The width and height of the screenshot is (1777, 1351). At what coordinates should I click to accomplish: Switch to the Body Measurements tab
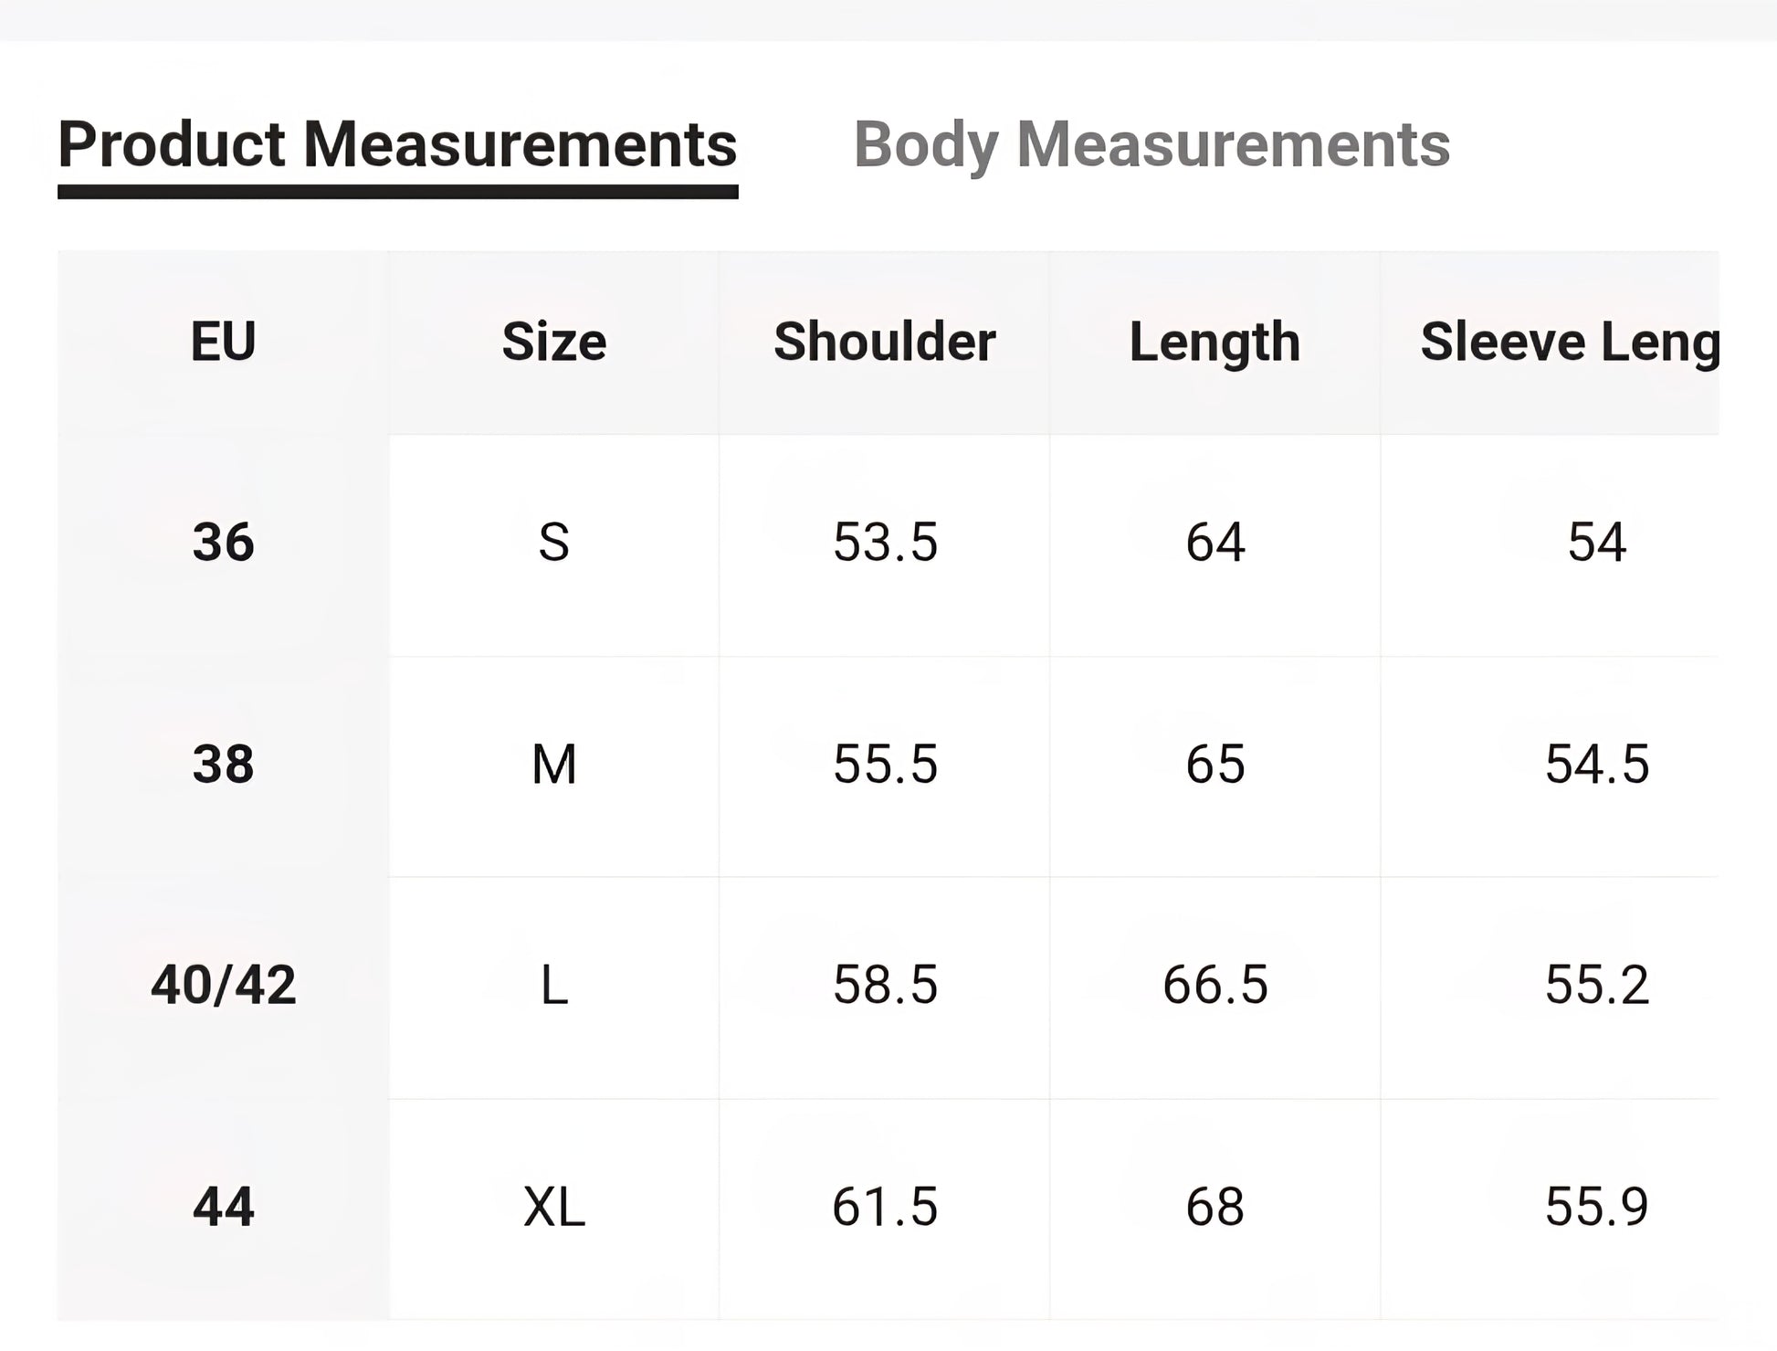tap(1151, 145)
